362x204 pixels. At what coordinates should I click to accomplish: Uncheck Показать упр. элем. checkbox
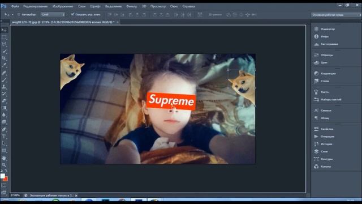(x=72, y=14)
